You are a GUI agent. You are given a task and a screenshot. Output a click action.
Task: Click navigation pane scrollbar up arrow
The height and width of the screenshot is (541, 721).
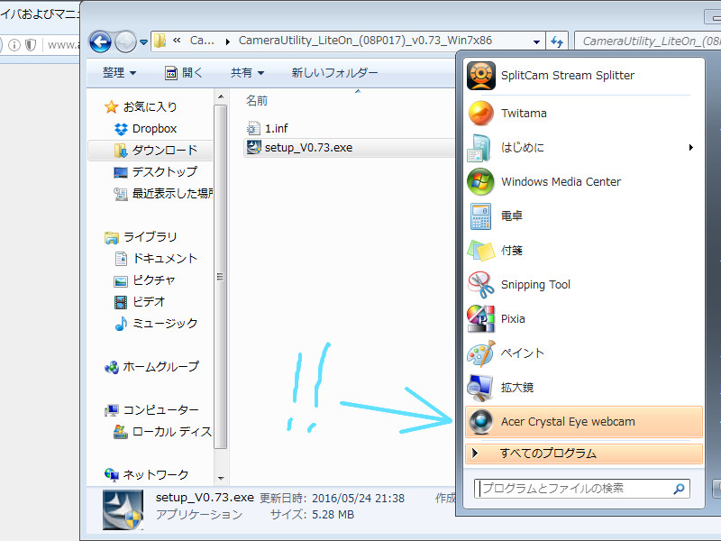tap(221, 97)
